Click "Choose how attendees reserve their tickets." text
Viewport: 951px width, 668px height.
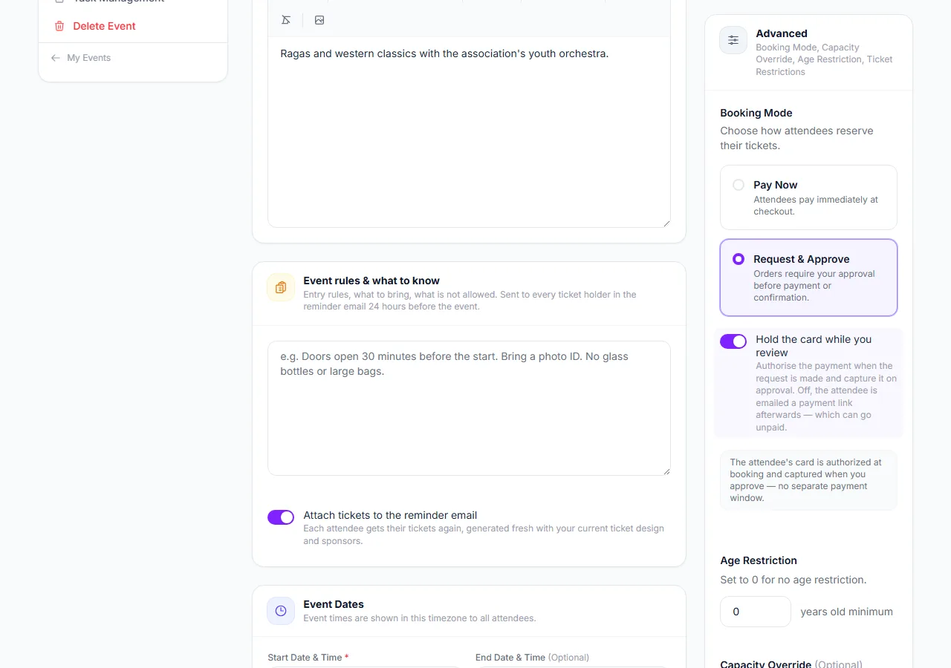tap(796, 138)
